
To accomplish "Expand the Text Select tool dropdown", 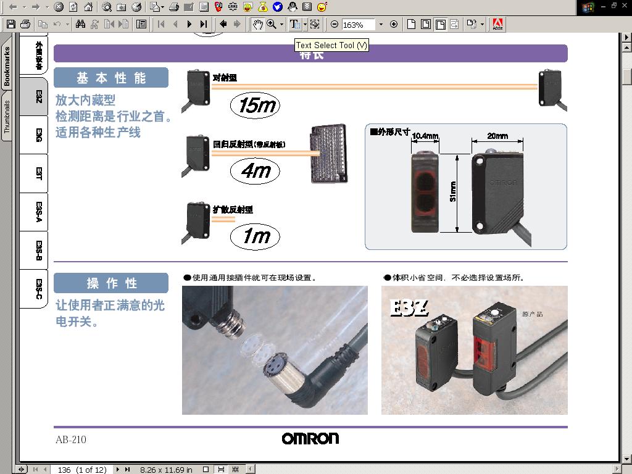I will tap(305, 25).
